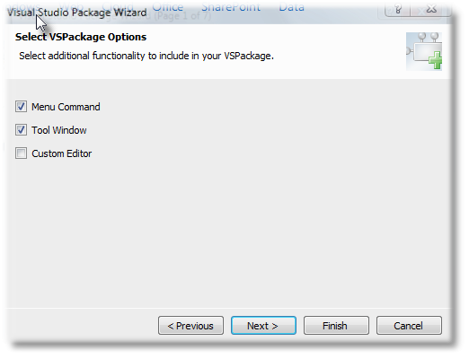Click the Visual Studio Package Wizard title bar
Screen dimensions: 469x359
pos(77,13)
